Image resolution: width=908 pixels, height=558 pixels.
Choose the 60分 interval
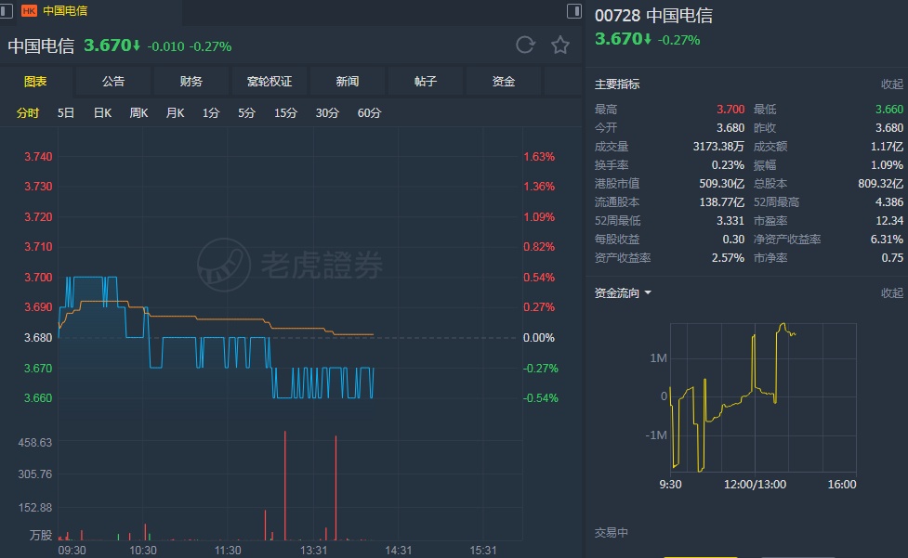[369, 112]
